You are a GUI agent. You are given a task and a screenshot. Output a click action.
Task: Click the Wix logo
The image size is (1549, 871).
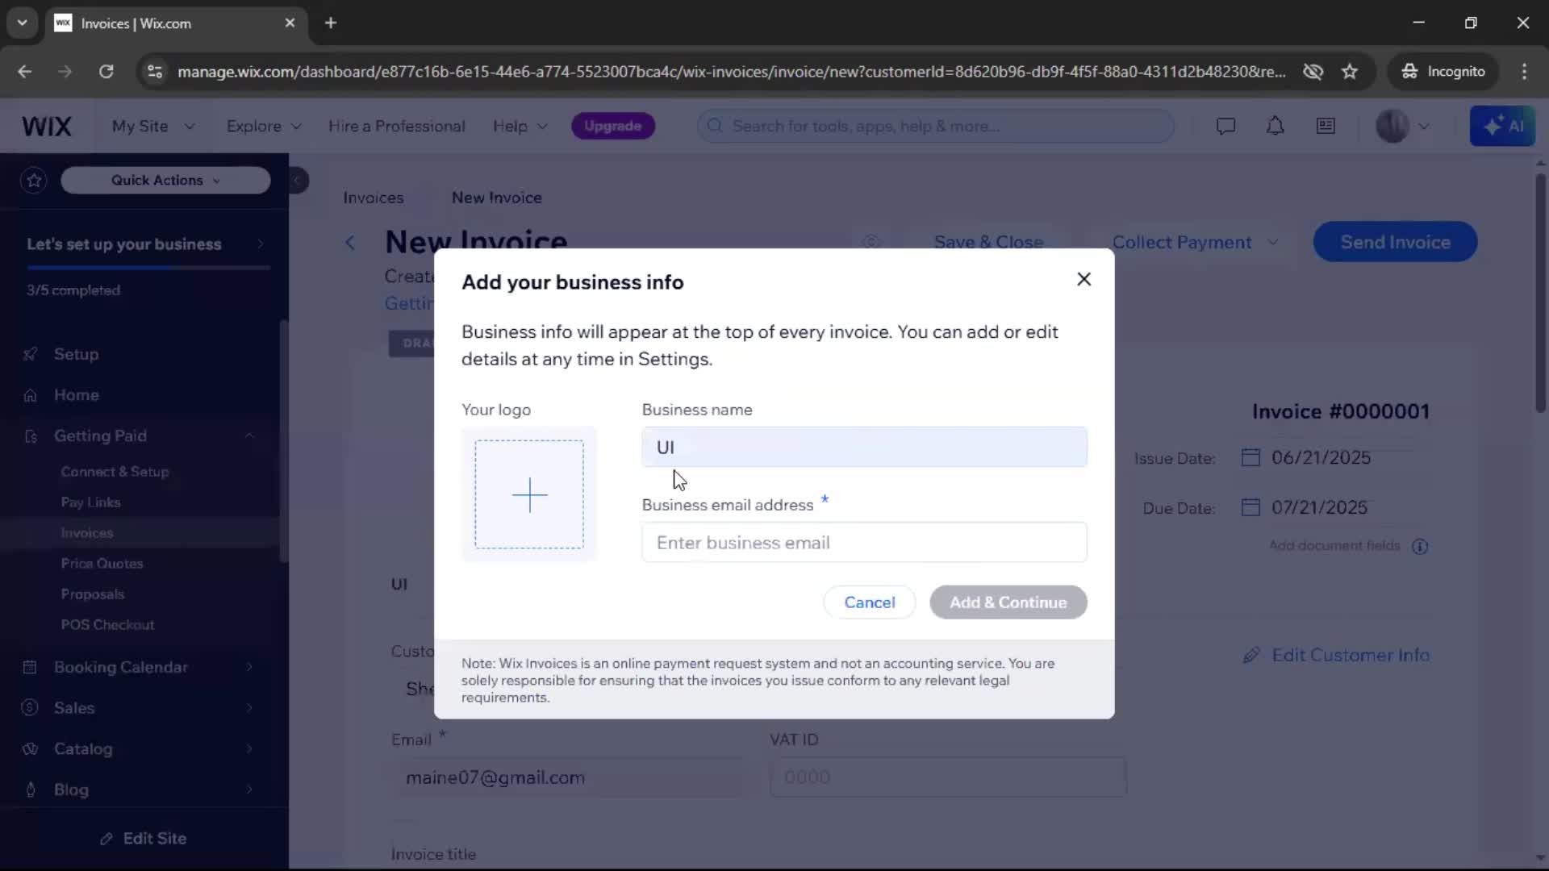click(x=47, y=127)
